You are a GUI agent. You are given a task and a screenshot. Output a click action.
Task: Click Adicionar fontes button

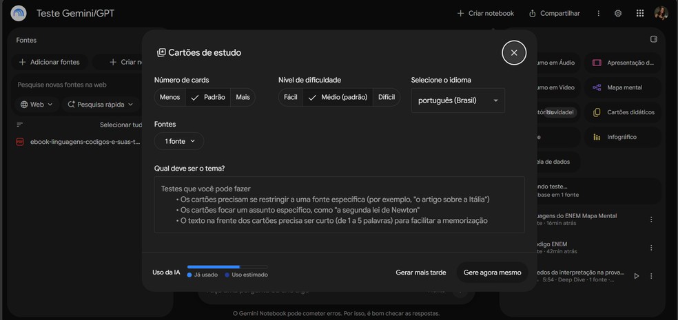coord(50,62)
